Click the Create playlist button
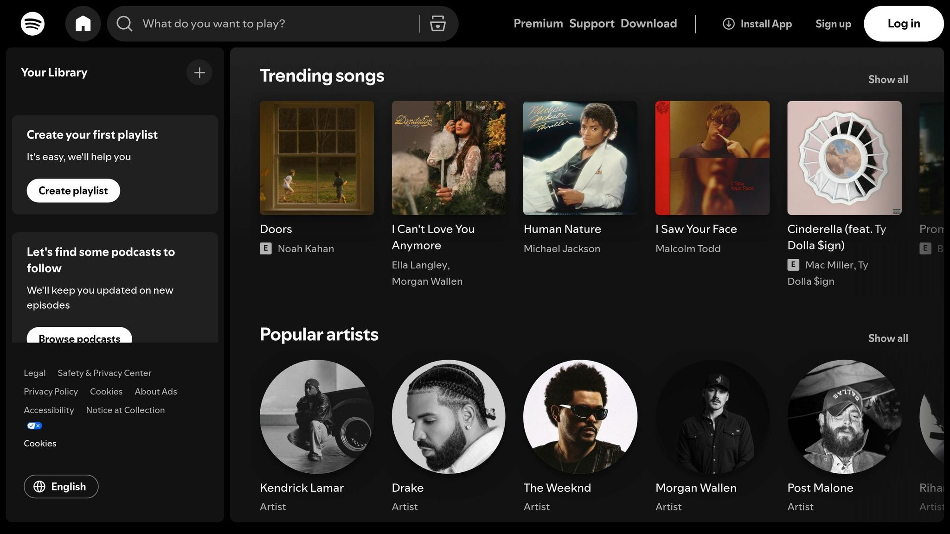This screenshot has height=534, width=950. (73, 191)
